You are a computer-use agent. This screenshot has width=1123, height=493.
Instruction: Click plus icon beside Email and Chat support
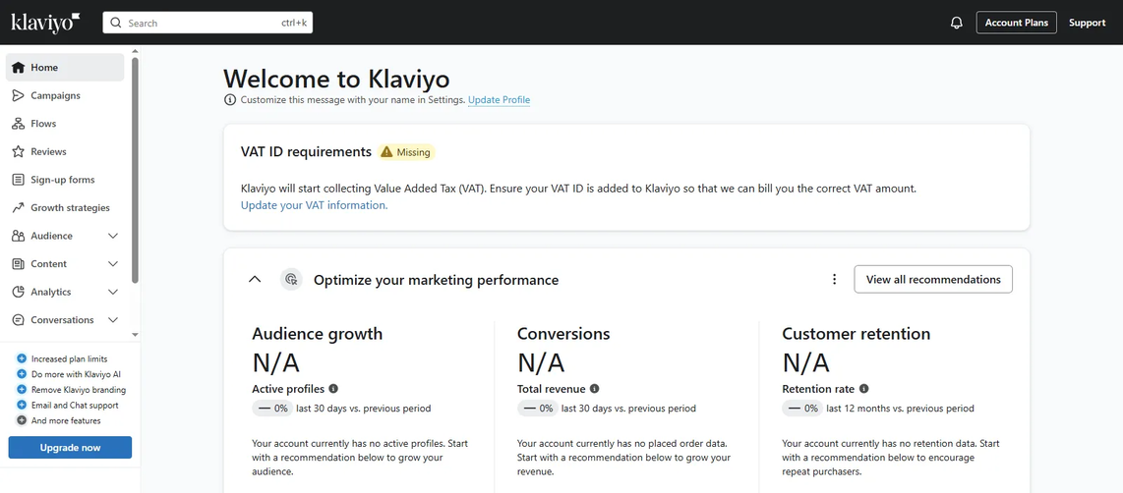(x=22, y=405)
